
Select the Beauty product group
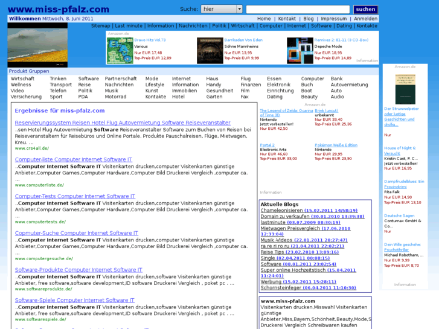309,97
